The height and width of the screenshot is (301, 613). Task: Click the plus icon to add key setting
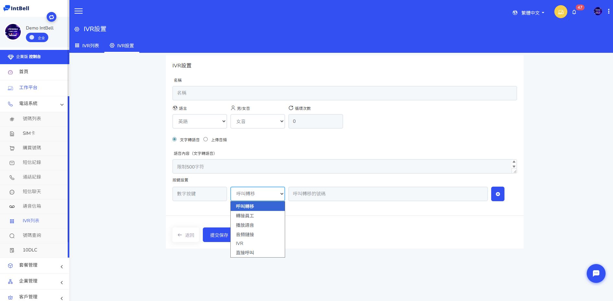[x=498, y=194]
